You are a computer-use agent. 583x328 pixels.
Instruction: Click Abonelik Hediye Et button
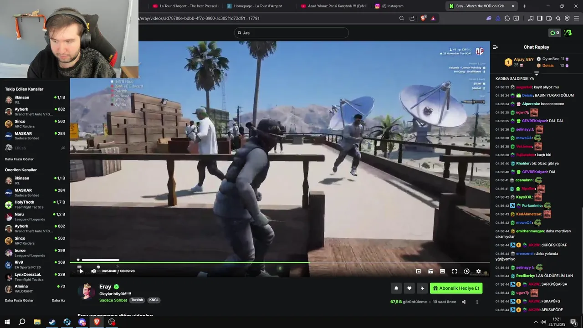(456, 288)
